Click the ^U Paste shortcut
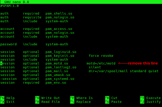Viewport: 162px width, 107px height. click(113, 102)
